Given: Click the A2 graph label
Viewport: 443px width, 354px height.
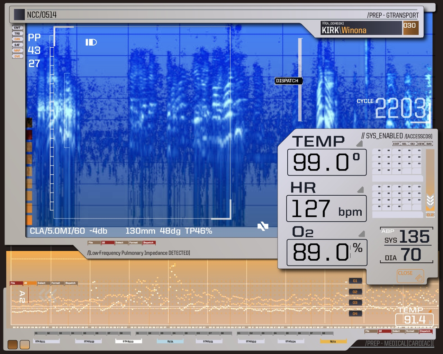Looking at the screenshot, I should pyautogui.click(x=22, y=297).
